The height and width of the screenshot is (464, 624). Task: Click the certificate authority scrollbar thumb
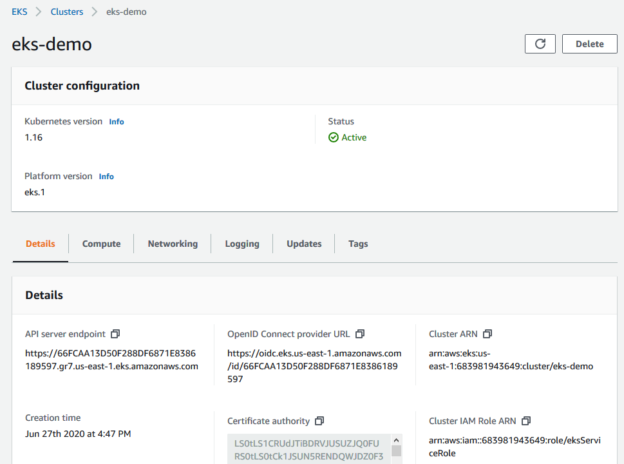tap(397, 450)
